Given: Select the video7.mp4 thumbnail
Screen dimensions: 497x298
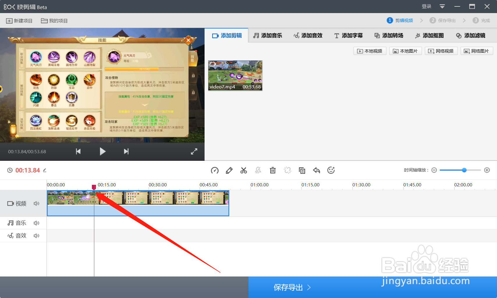Looking at the screenshot, I should (235, 75).
